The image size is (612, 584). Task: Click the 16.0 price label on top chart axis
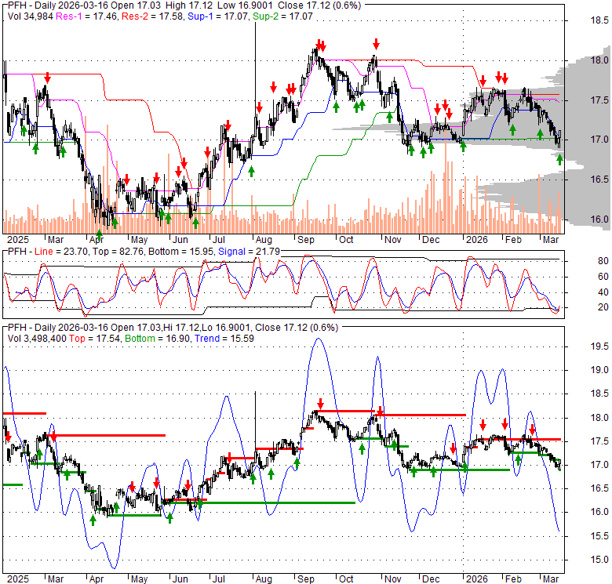coord(599,219)
